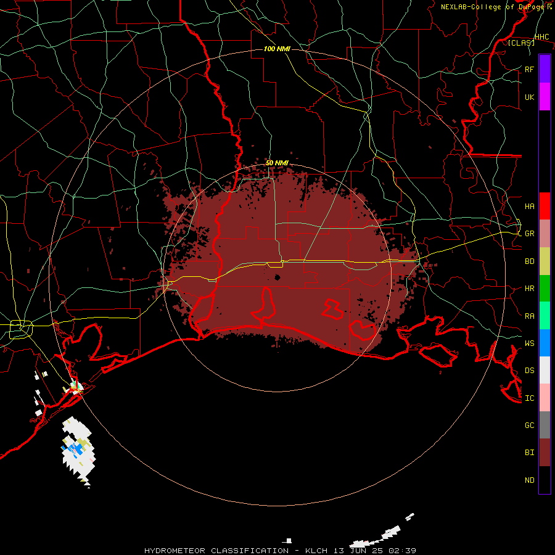
Task: Click the GC gray legend swatch
Action: (545, 425)
